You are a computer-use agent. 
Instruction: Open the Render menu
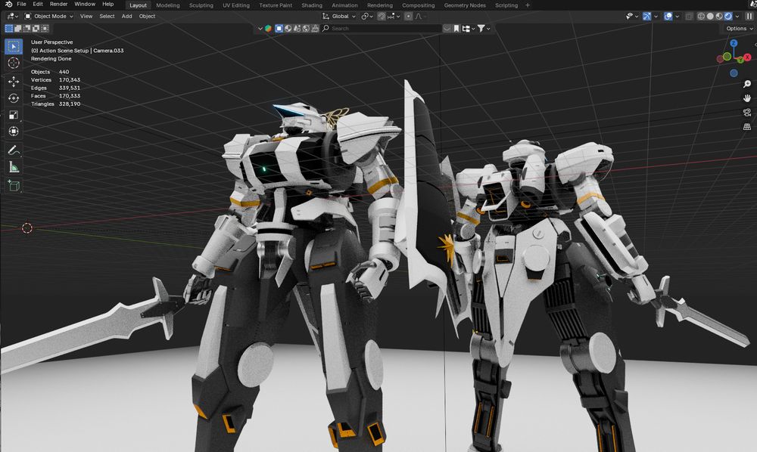[58, 5]
